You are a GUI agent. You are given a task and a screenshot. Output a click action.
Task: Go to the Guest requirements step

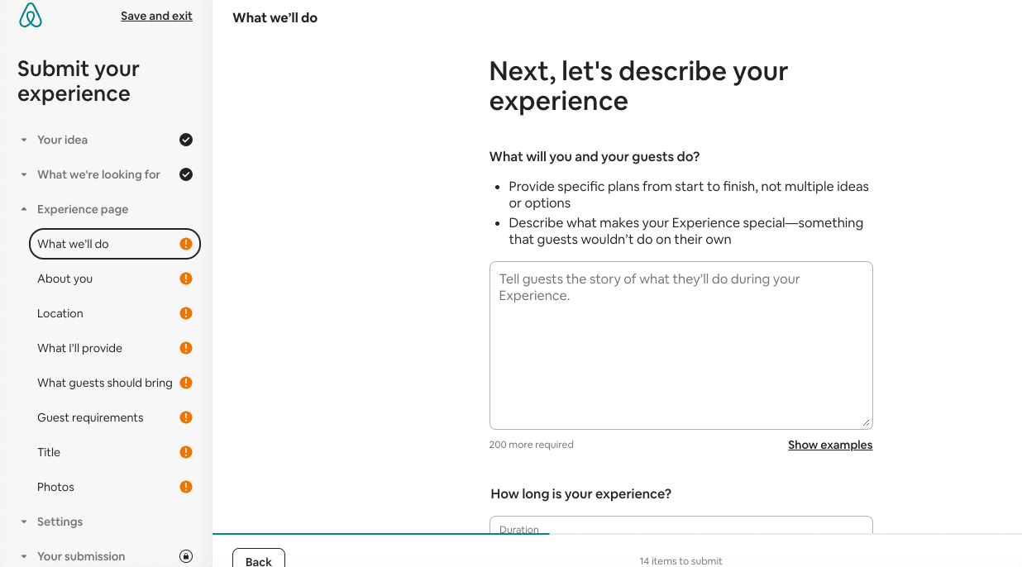click(90, 417)
